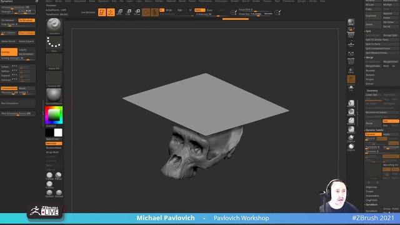Toggle Floor Collision option
Screen dimensions: 400x225
[x=26, y=33]
